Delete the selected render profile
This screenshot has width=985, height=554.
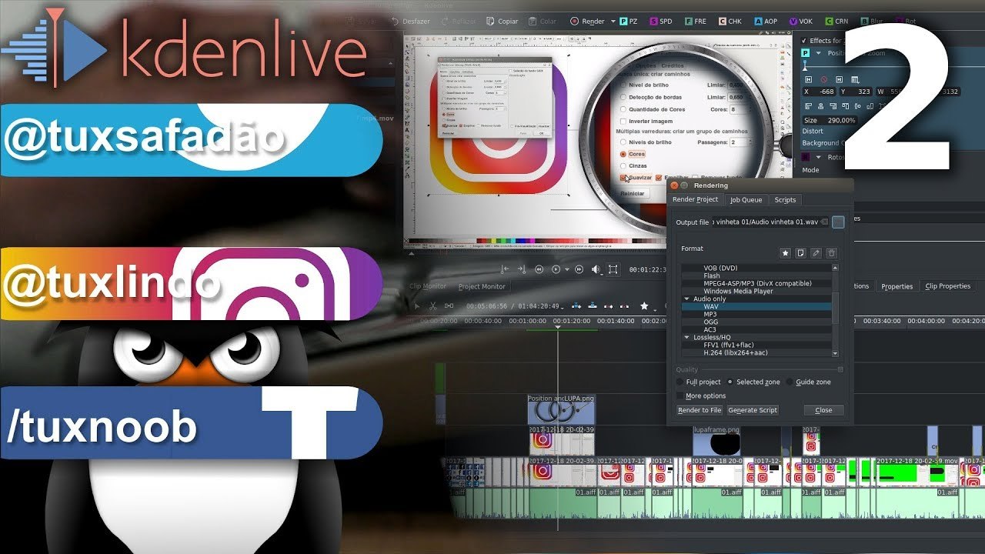(831, 252)
